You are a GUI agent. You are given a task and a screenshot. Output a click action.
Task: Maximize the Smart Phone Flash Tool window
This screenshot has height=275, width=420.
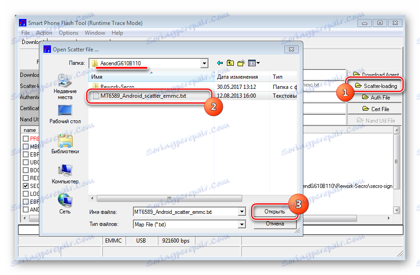click(380, 23)
